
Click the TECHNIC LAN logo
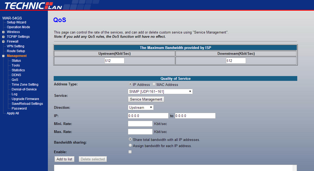[x=33, y=6]
